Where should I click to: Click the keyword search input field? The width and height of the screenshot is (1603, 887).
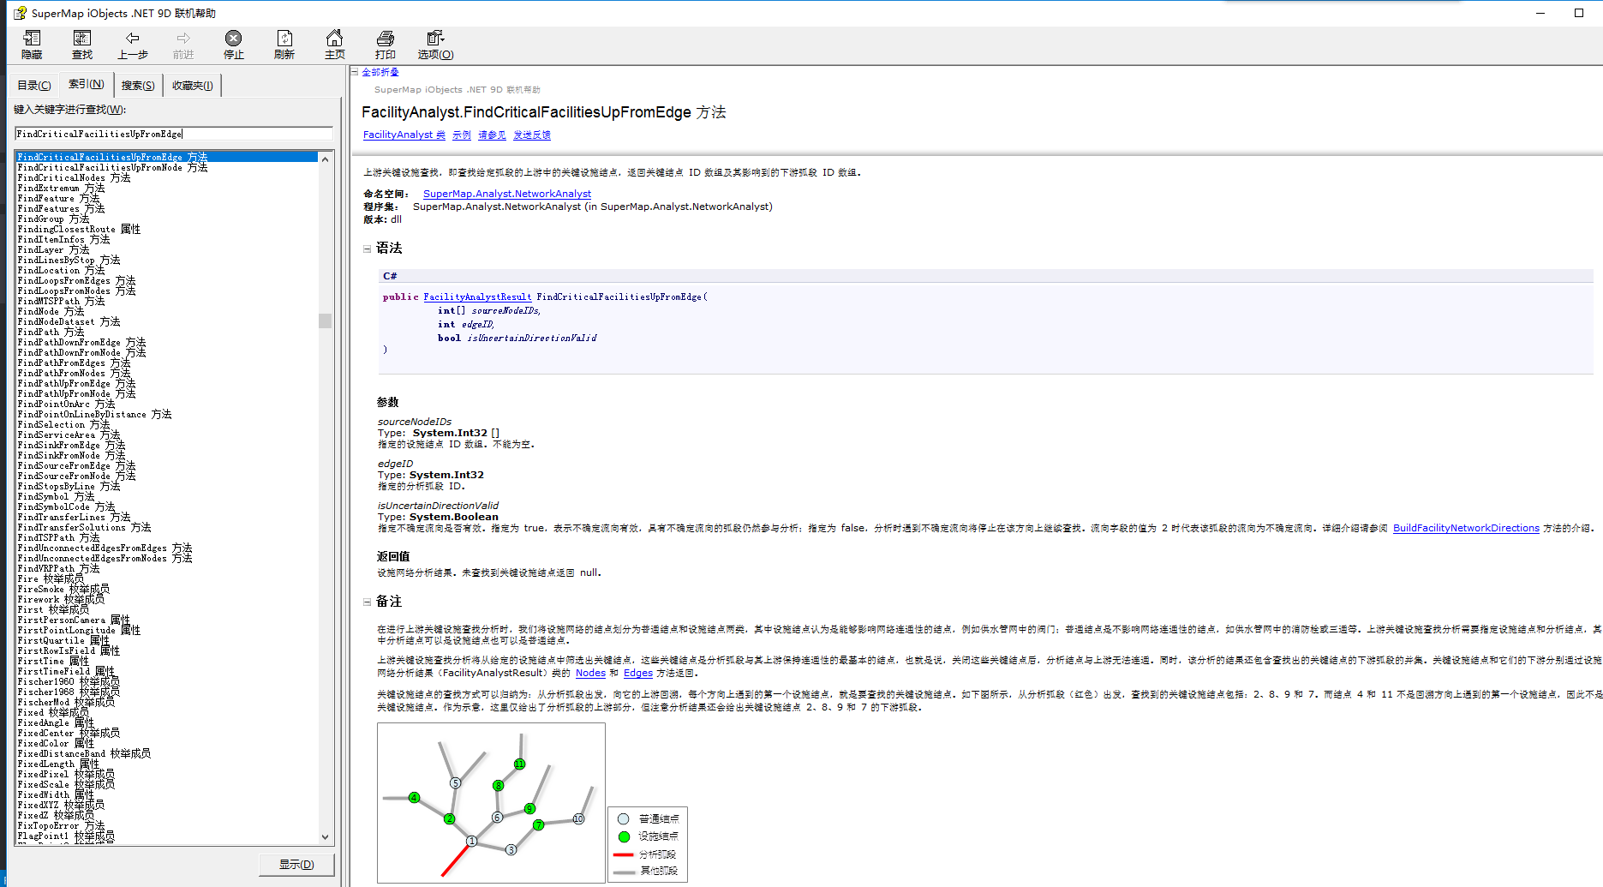174,134
